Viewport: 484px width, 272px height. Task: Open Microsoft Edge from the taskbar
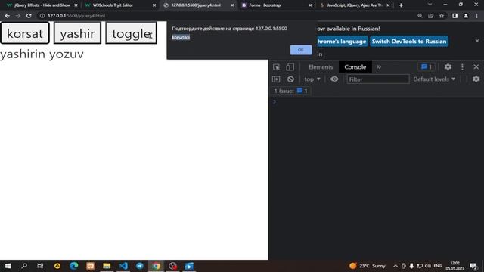point(74,266)
